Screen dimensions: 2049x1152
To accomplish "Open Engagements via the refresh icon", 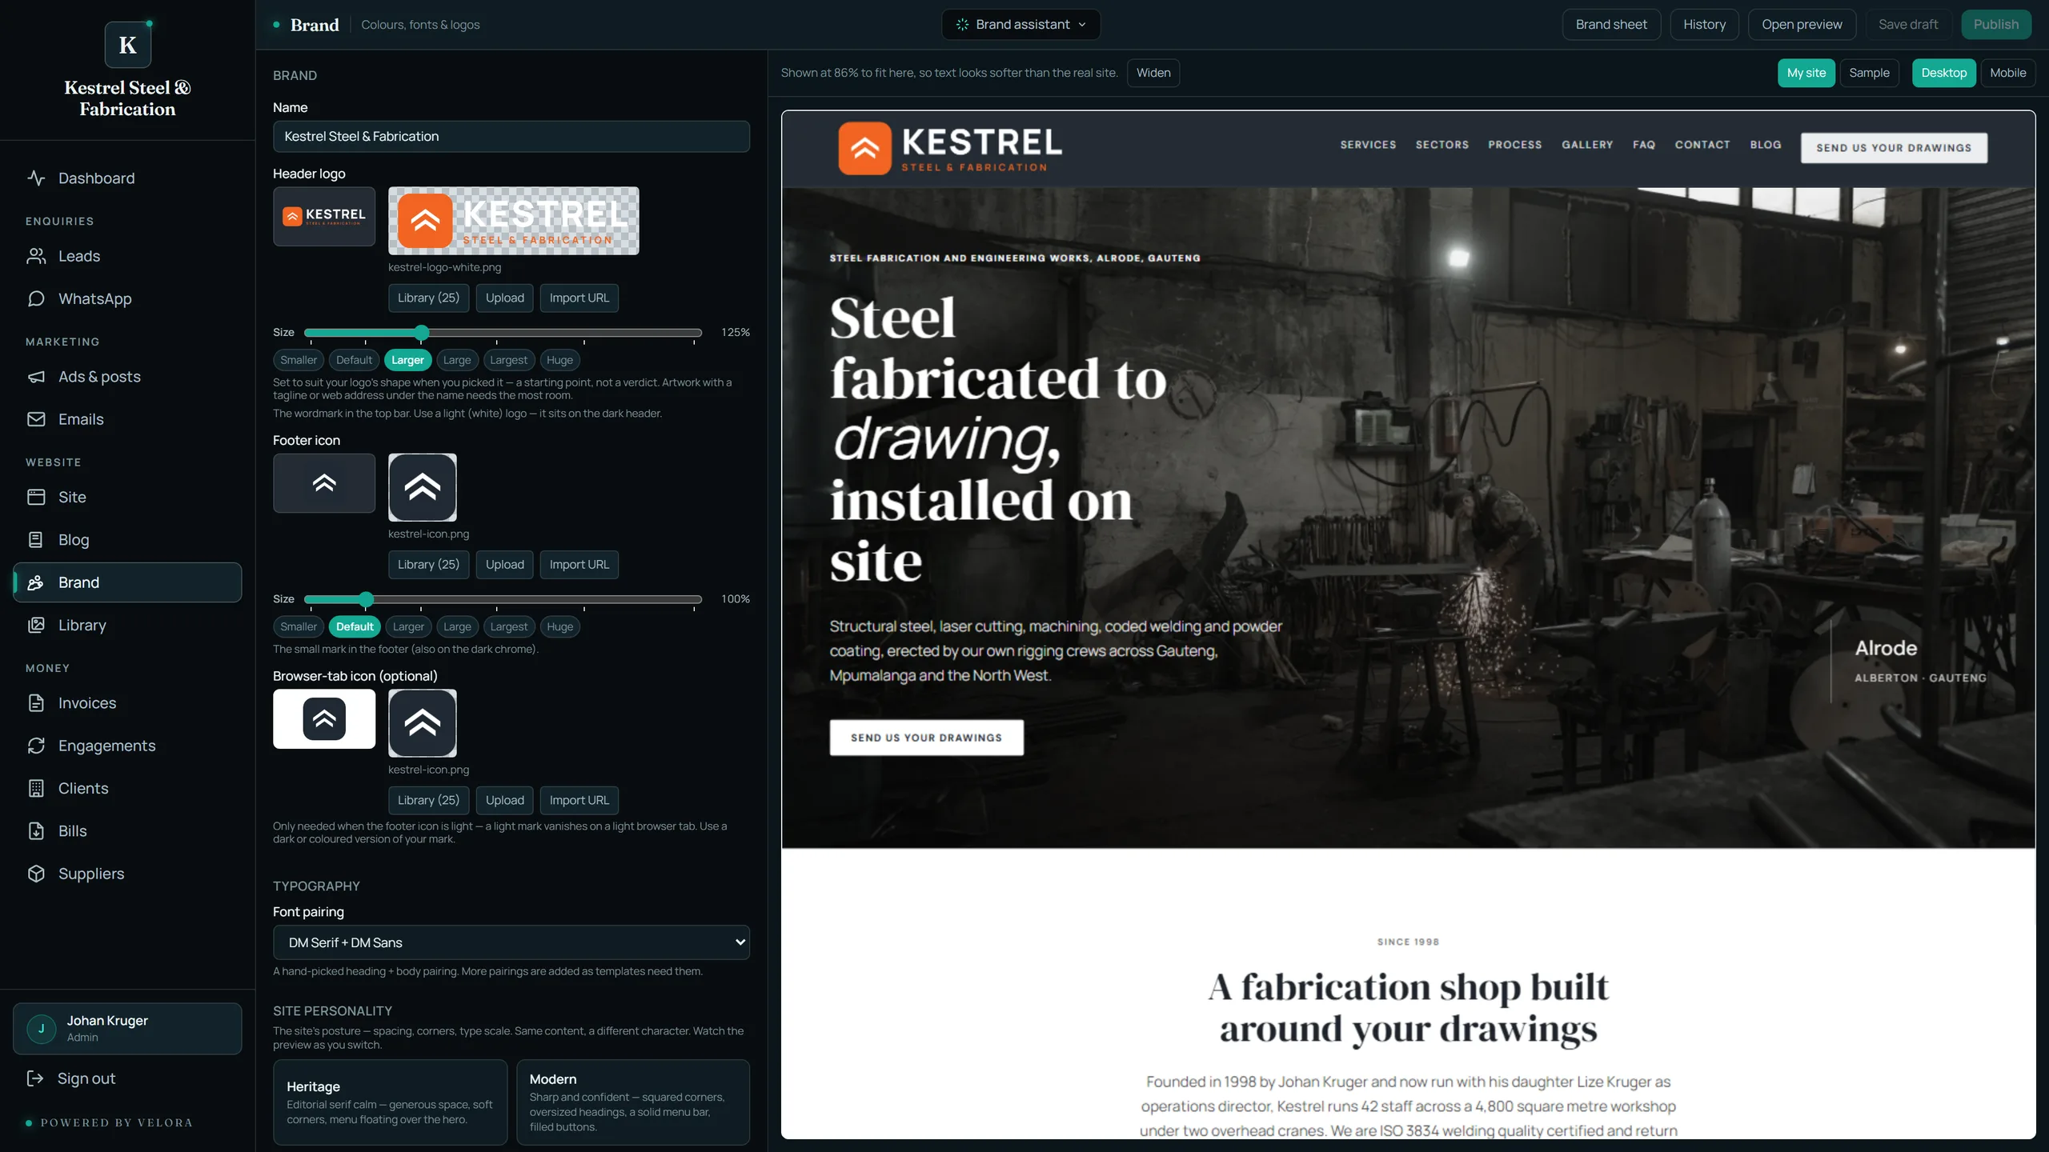I will tap(36, 746).
